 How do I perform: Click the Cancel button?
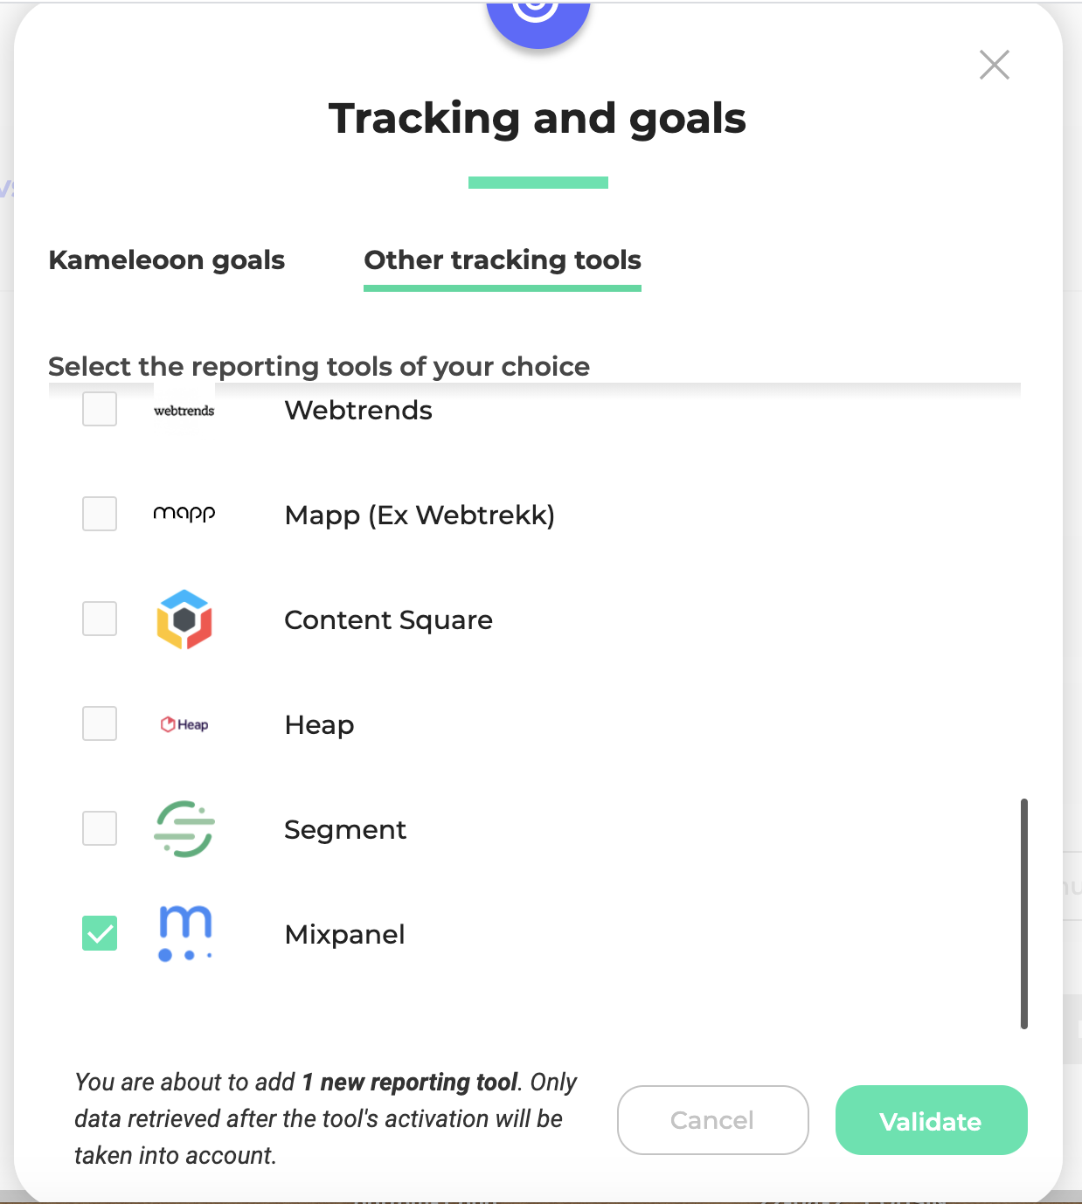[713, 1120]
